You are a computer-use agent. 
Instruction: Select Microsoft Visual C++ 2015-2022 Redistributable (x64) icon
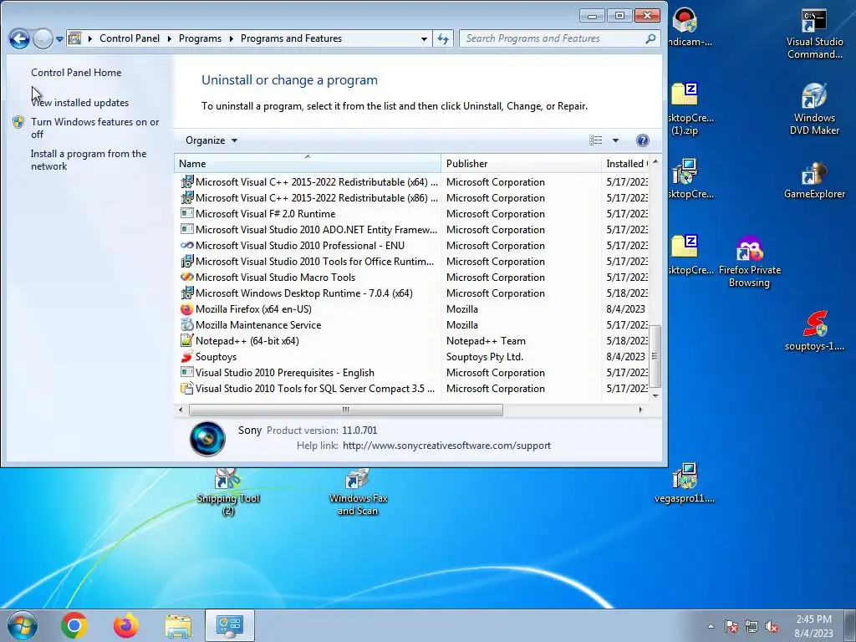[186, 181]
